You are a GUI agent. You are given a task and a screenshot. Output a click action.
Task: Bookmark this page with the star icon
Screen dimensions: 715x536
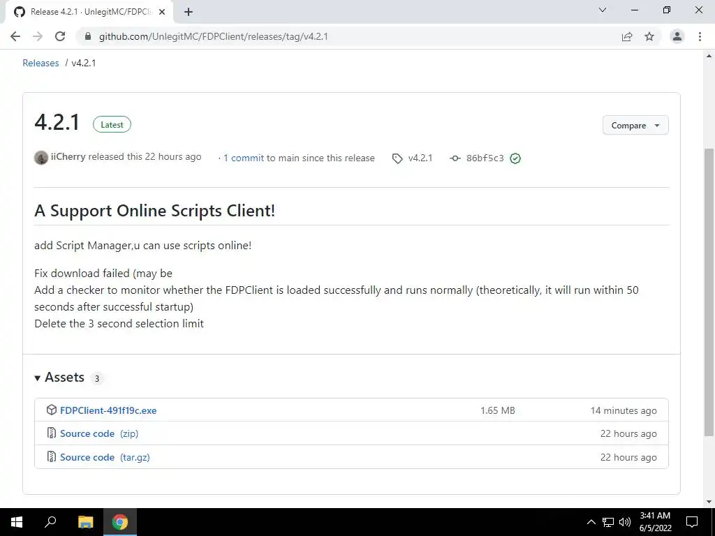point(649,36)
